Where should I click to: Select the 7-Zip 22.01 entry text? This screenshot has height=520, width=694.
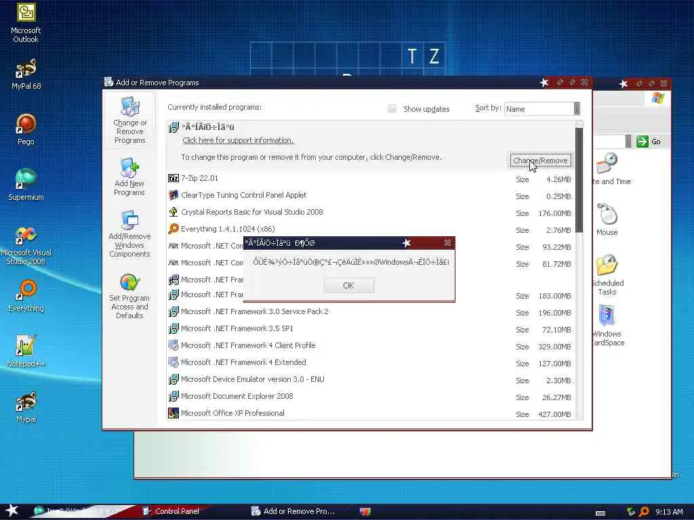(x=200, y=178)
